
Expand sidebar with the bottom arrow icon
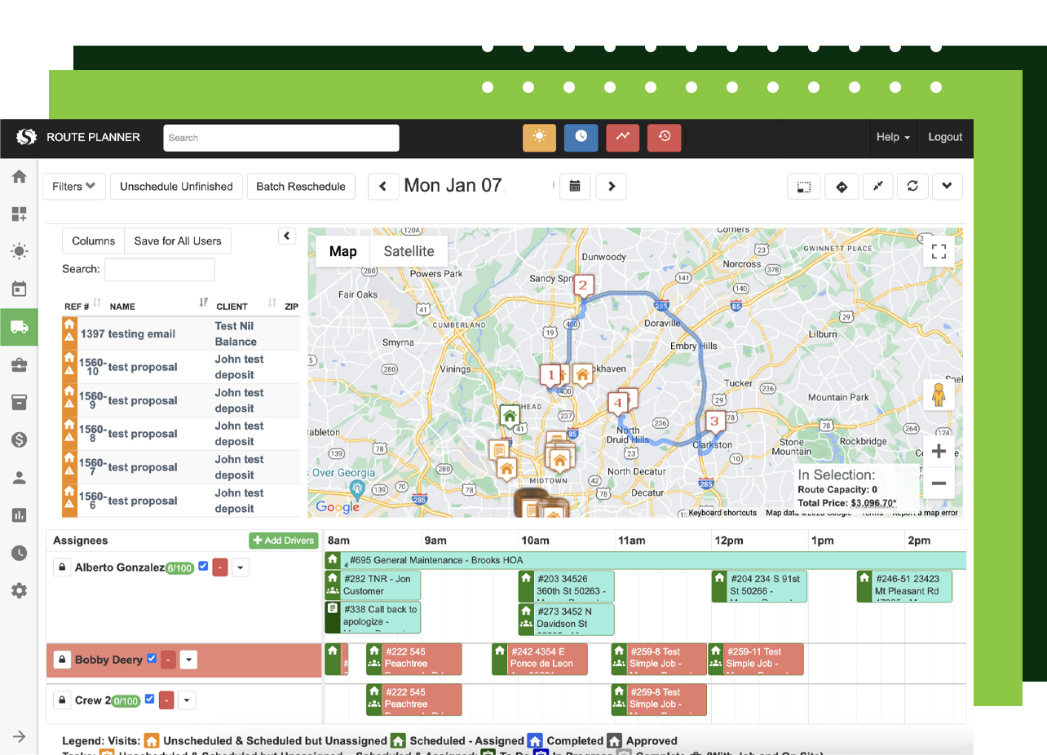tap(19, 736)
